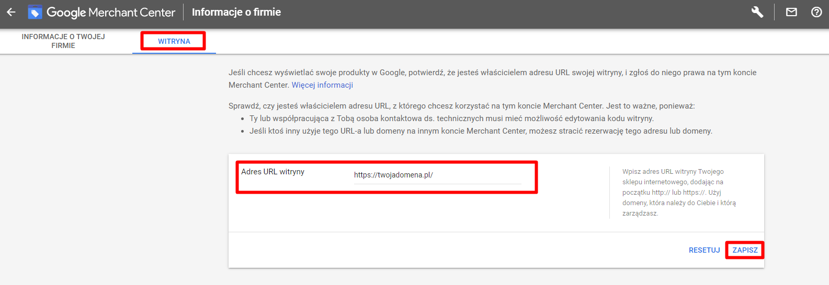The image size is (829, 285).
Task: Click paragraph starting Sprawdź, czy jesteś właścicielem
Action: (462, 106)
